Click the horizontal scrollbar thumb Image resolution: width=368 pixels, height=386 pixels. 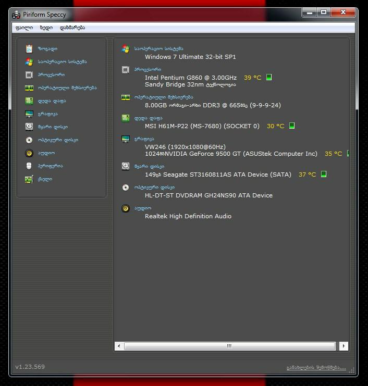coord(229,346)
